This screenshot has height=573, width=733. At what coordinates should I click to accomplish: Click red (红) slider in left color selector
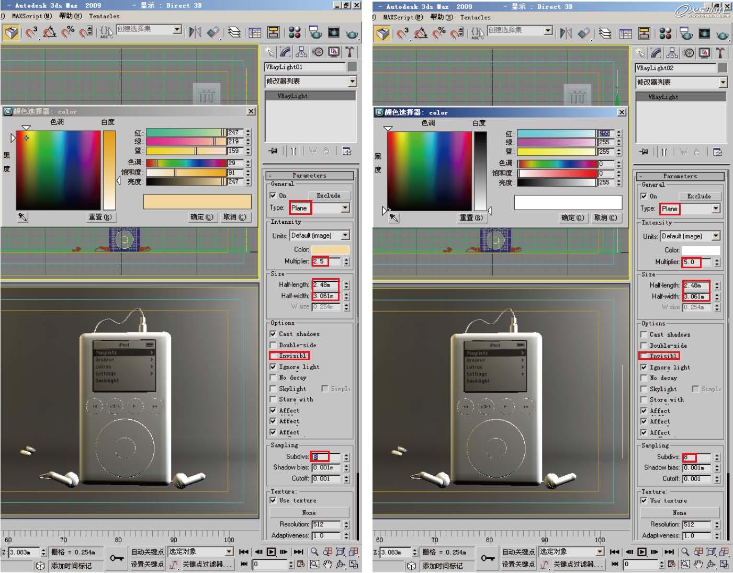pos(186,133)
